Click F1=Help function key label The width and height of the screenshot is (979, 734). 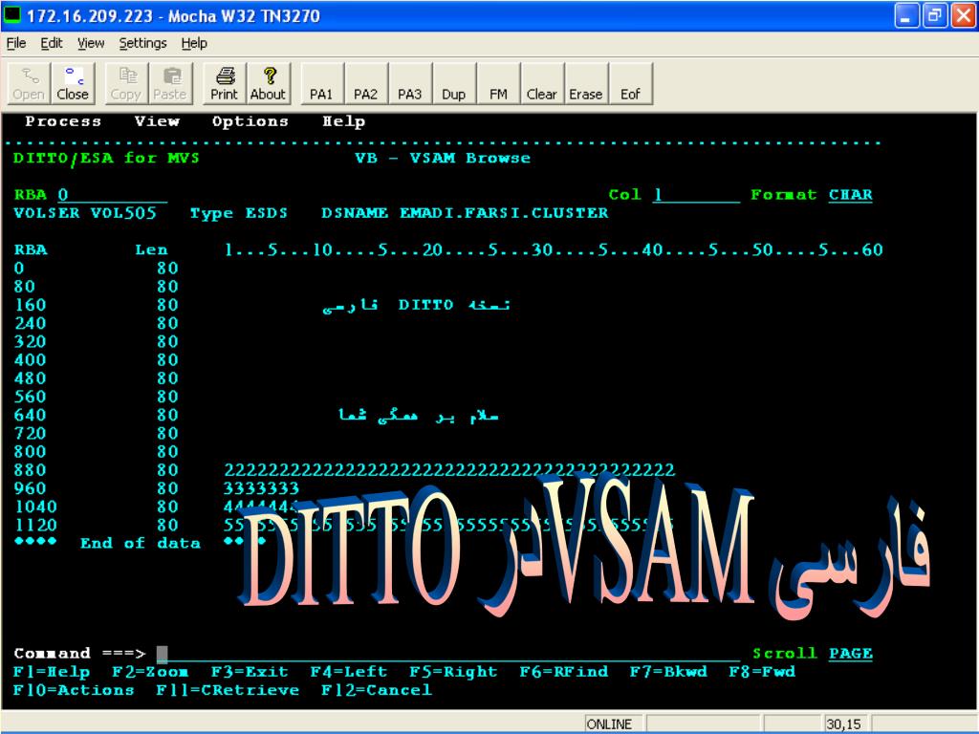(52, 672)
